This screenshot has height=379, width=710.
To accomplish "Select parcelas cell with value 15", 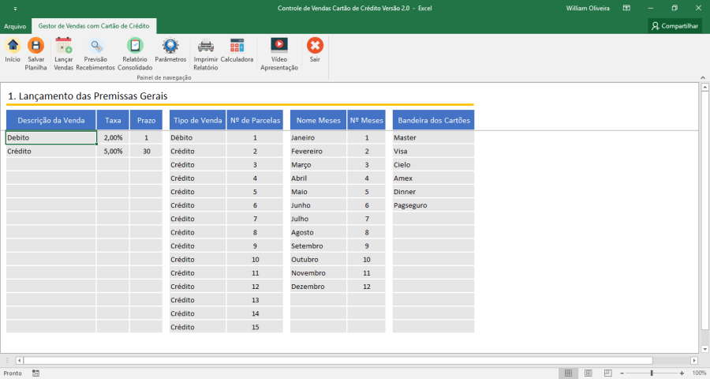I will click(x=255, y=327).
